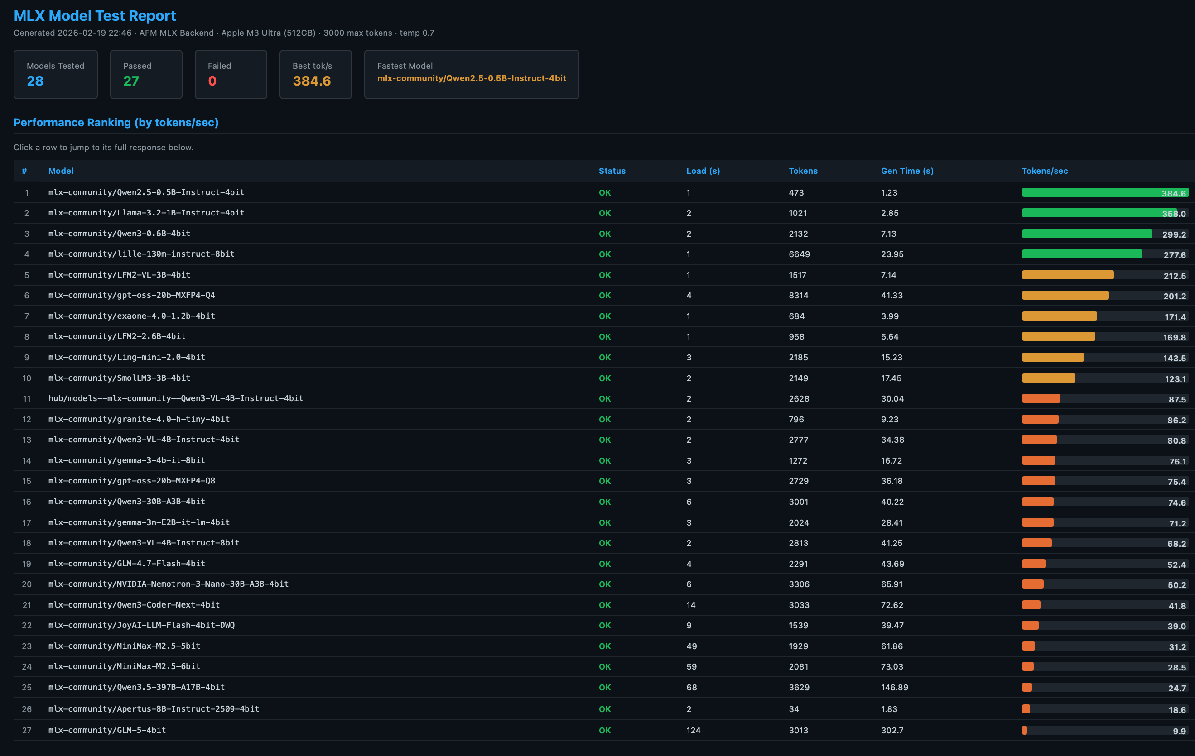Click the Load (s) column header
Screen dimensions: 1195x756
point(703,171)
